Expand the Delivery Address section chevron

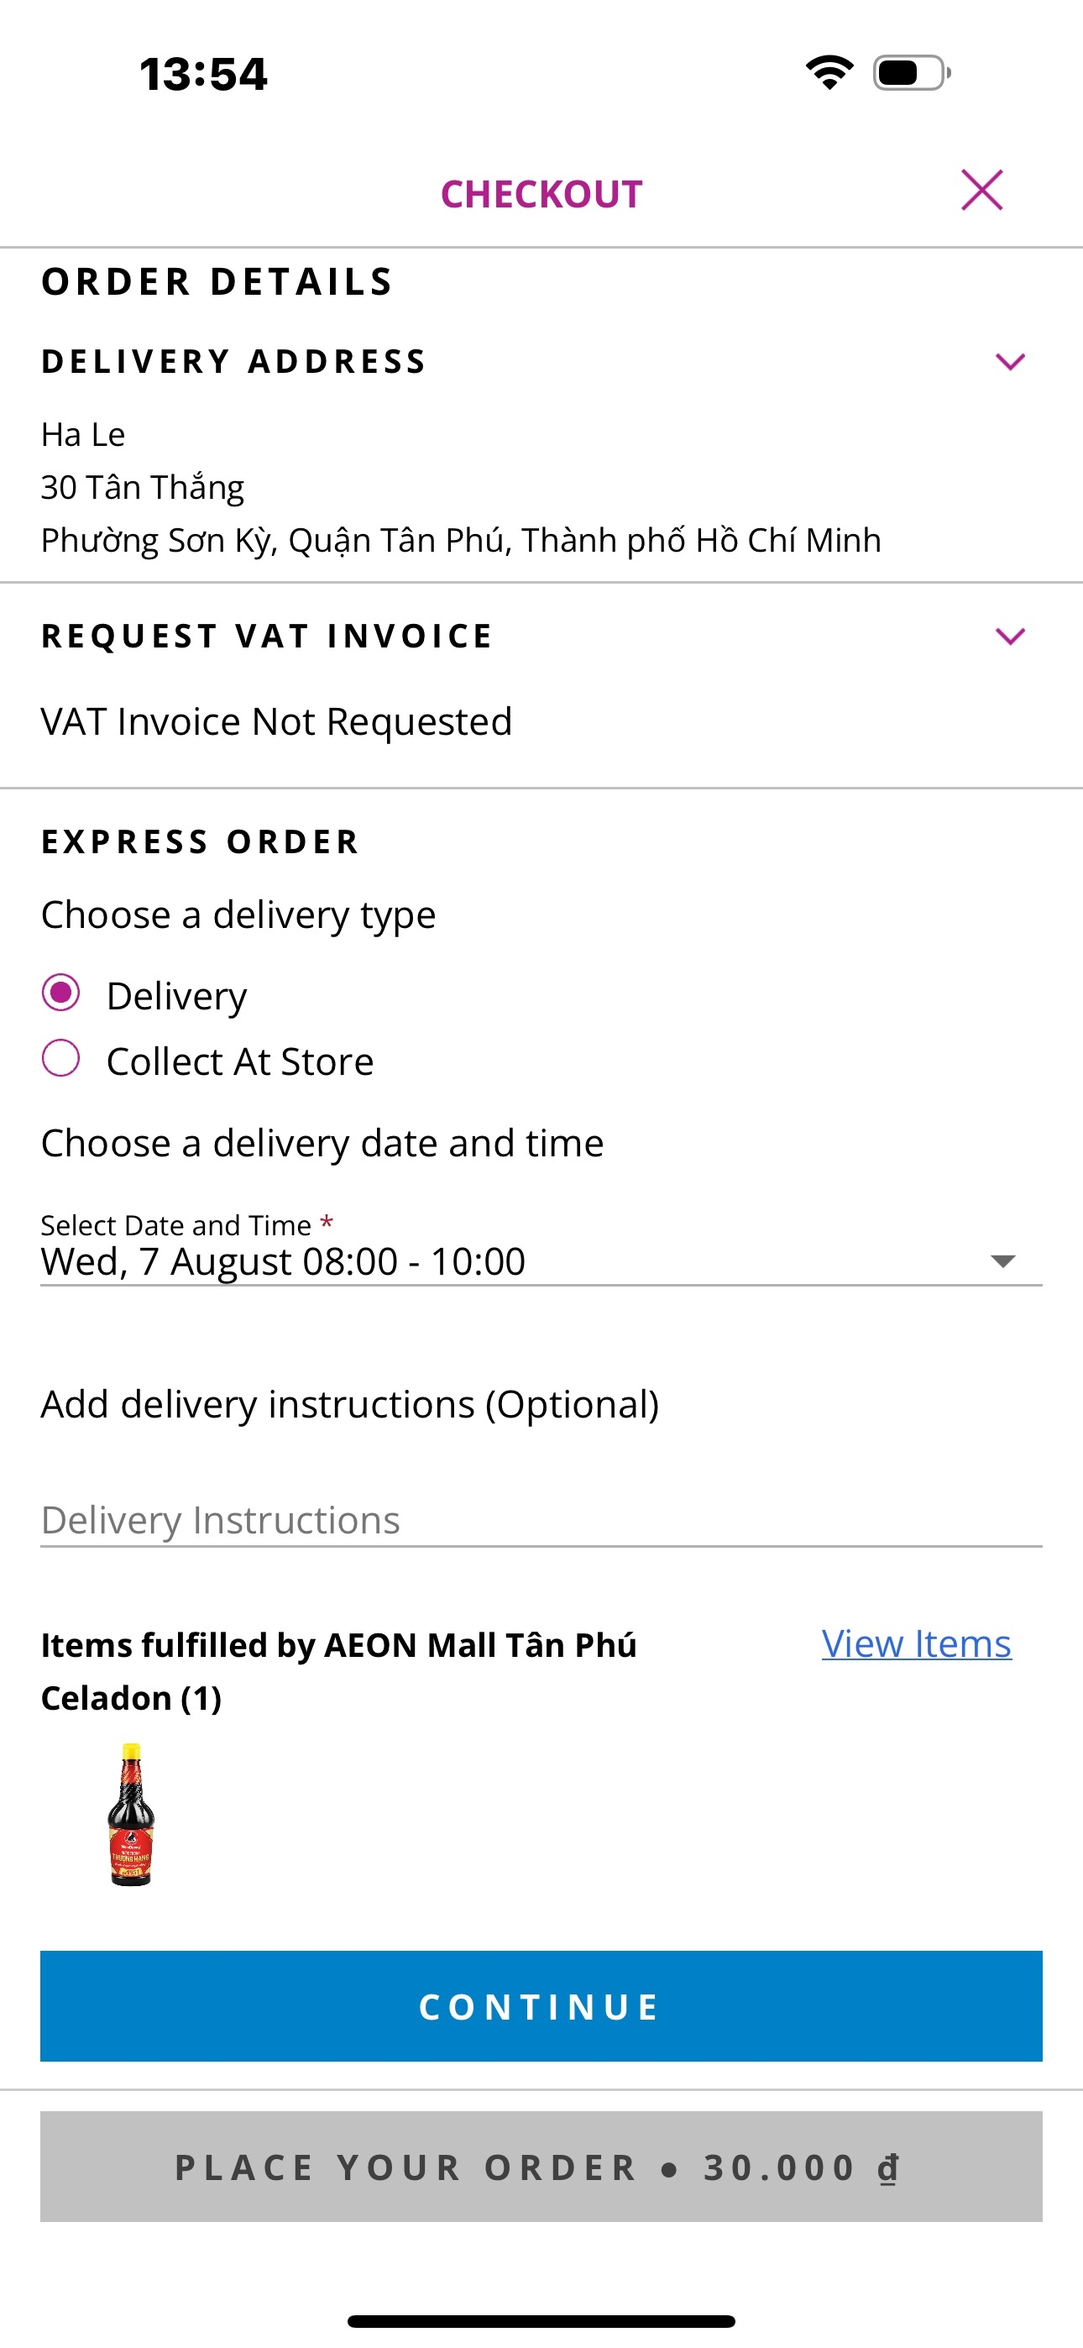(x=1010, y=362)
